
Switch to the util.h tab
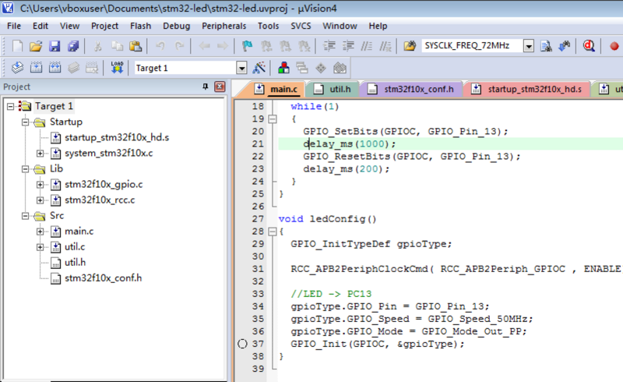[x=332, y=89]
